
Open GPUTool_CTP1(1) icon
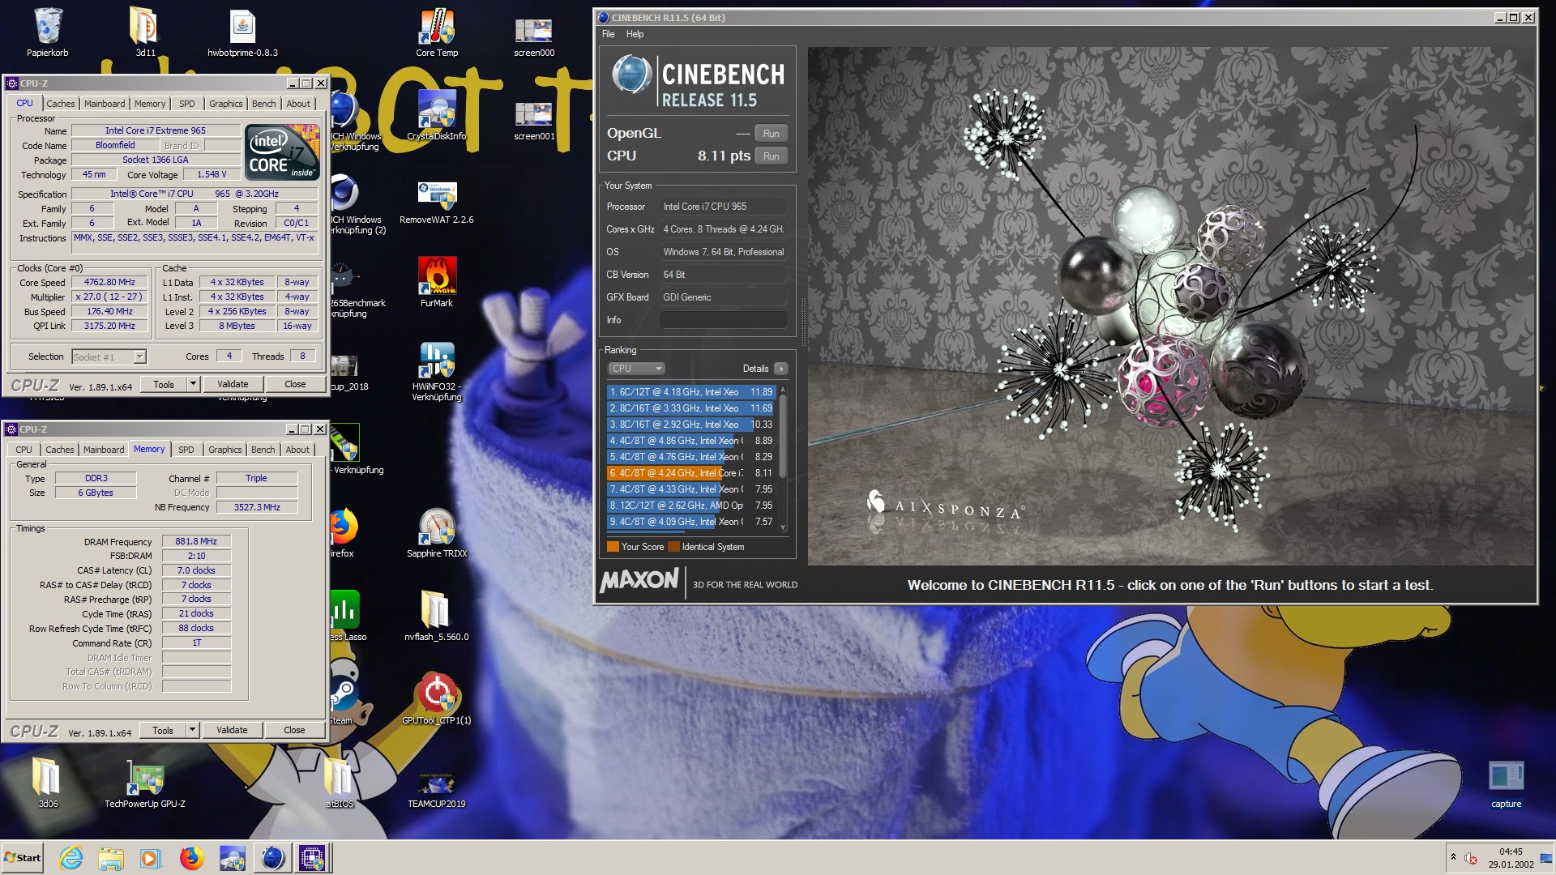click(x=437, y=698)
